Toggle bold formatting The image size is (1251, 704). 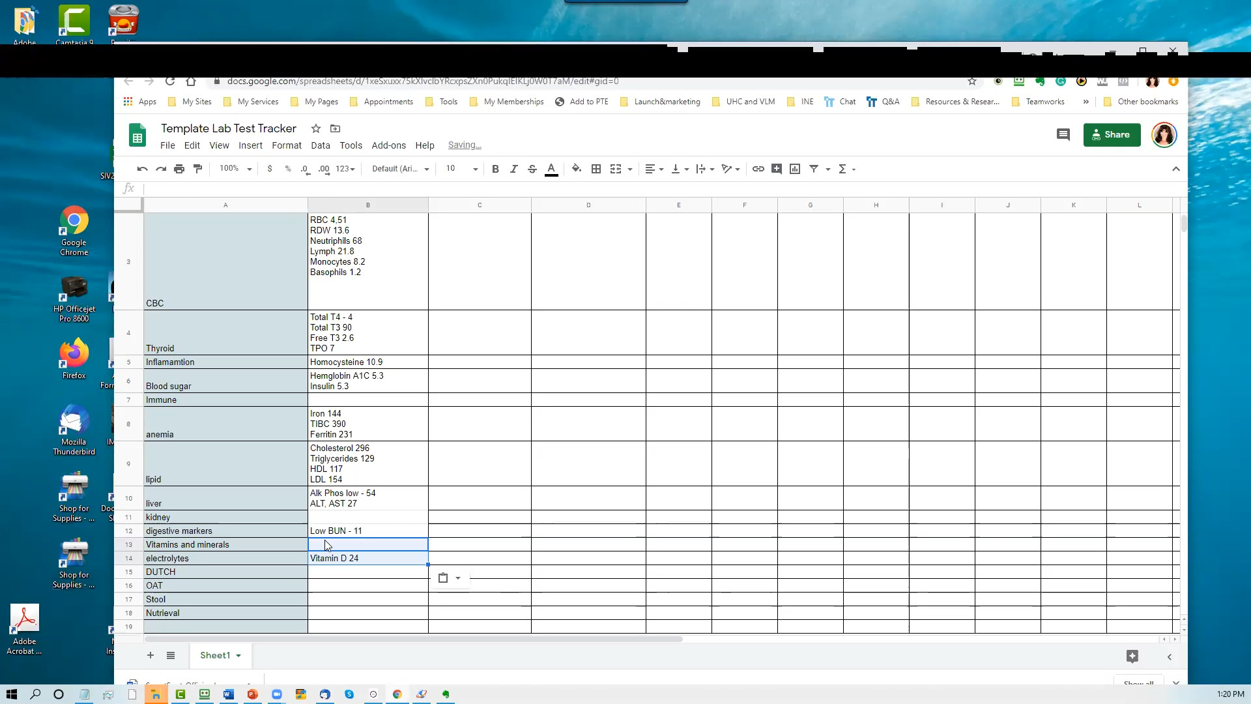(x=495, y=169)
